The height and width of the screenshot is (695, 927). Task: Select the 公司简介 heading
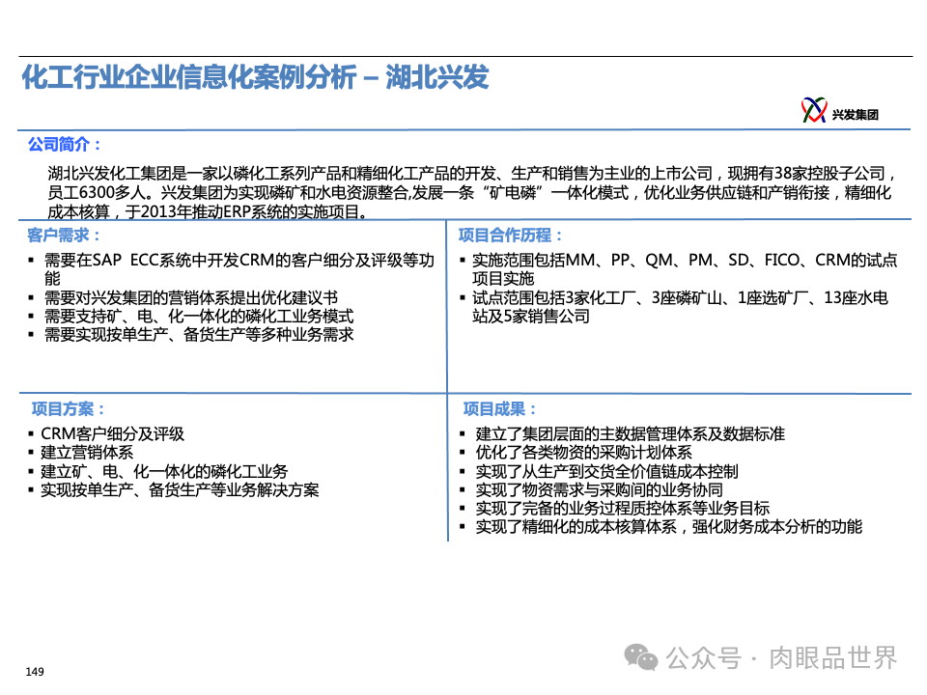[65, 144]
